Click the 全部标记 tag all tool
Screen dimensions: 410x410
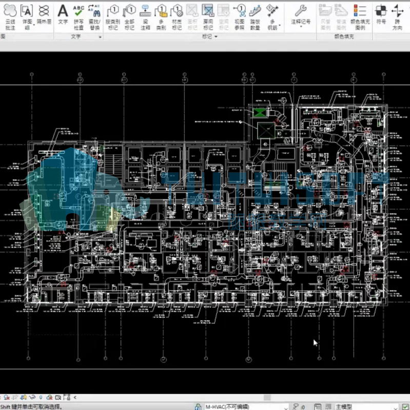(129, 17)
